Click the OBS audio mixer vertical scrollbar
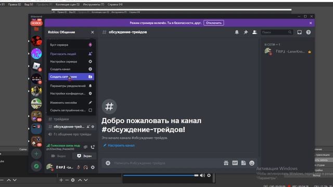The width and height of the screenshot is (333, 187). point(214,178)
